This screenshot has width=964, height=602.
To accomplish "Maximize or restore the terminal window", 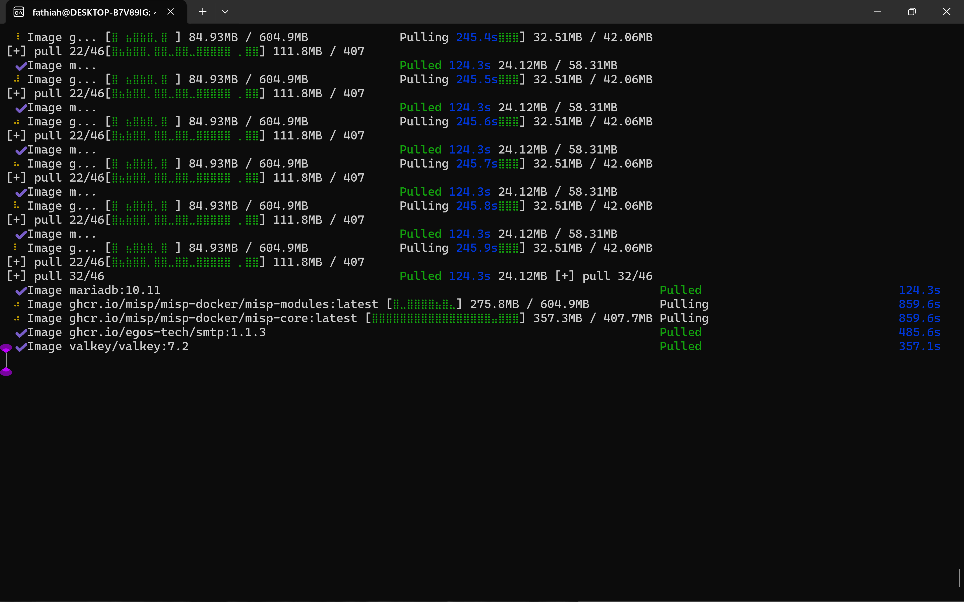I will 912,12.
